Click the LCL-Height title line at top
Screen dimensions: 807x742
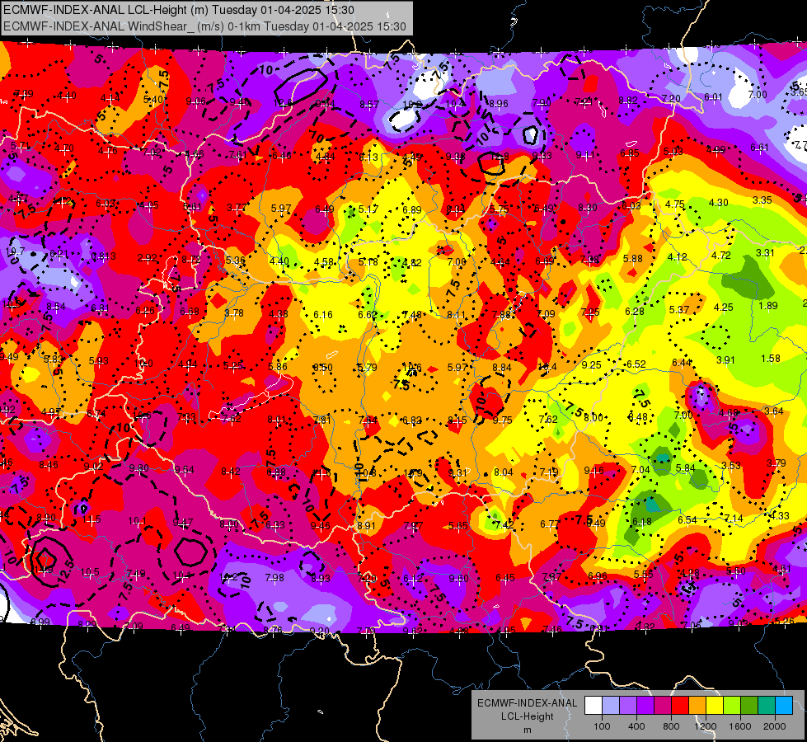tap(179, 10)
